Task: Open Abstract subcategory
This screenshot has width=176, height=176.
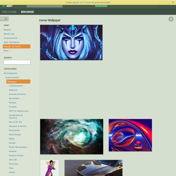Action: coord(13,90)
